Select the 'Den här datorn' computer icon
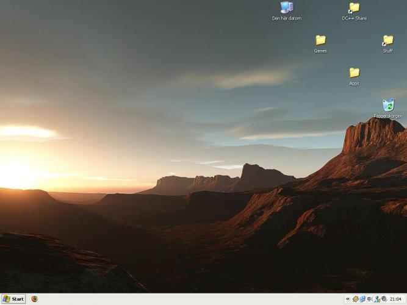Viewport: 407px width, 305px height. click(287, 7)
